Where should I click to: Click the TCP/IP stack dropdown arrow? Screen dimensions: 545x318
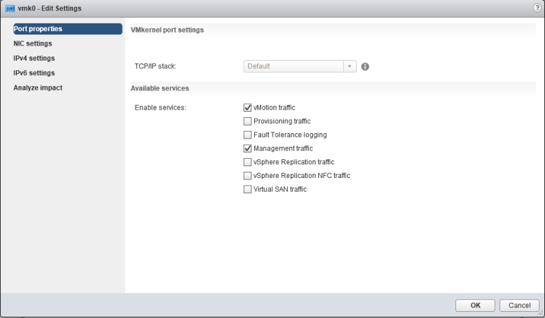(x=349, y=66)
